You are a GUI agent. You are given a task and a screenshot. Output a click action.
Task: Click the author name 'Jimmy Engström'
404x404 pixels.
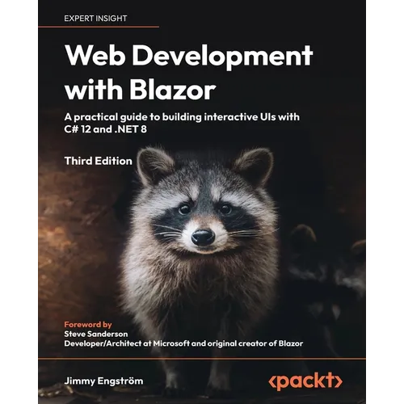coord(103,381)
